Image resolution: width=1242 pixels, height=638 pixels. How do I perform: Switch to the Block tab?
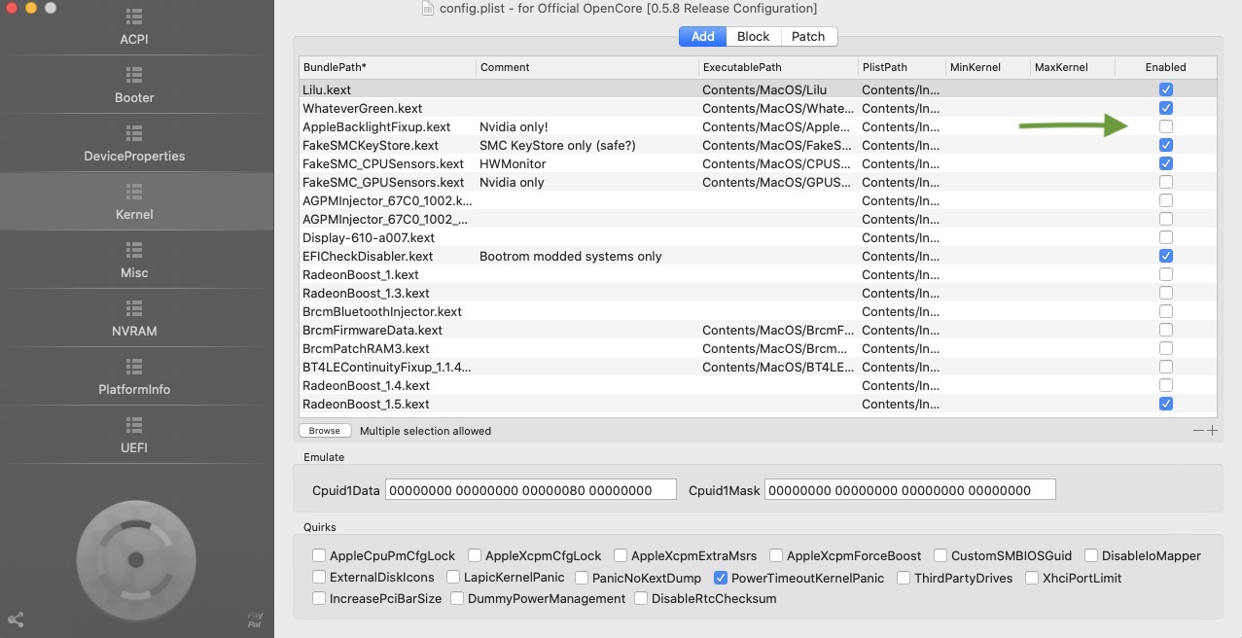click(x=753, y=36)
